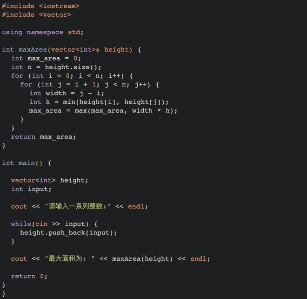Click the 'while(cin >> input)' line
Image resolution: width=307 pixels, height=299 pixels.
54,224
